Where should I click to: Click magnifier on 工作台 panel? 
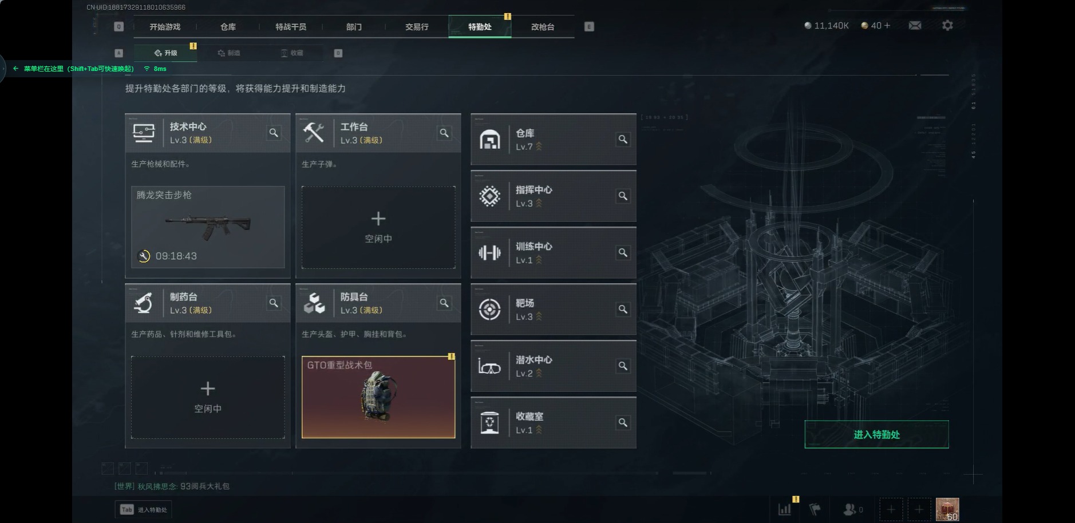pos(444,133)
